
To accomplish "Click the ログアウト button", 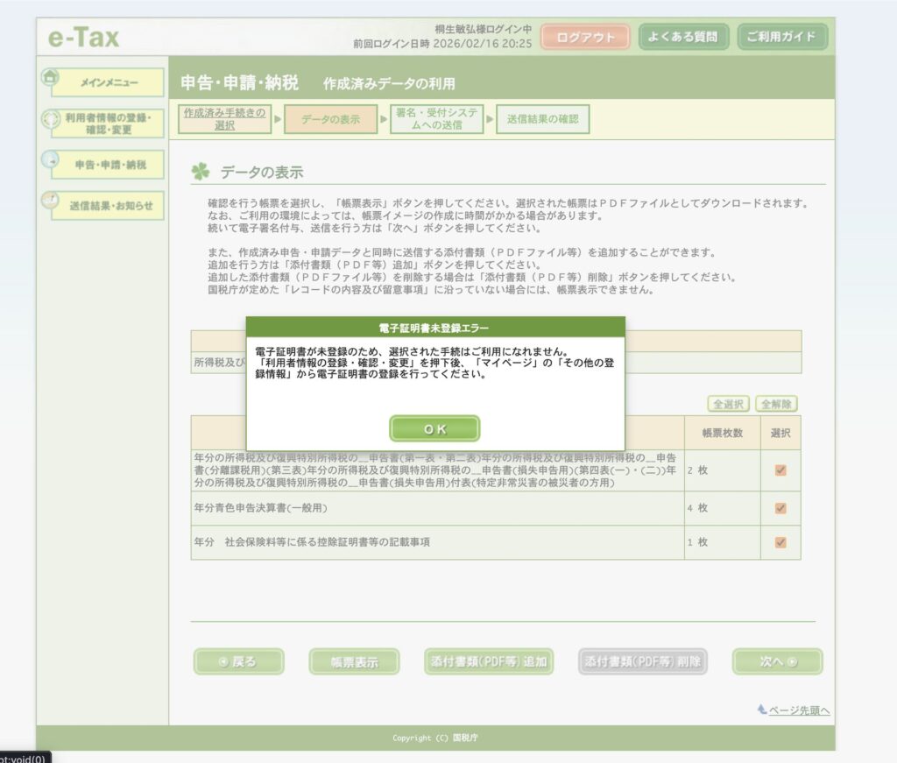I will (x=584, y=38).
